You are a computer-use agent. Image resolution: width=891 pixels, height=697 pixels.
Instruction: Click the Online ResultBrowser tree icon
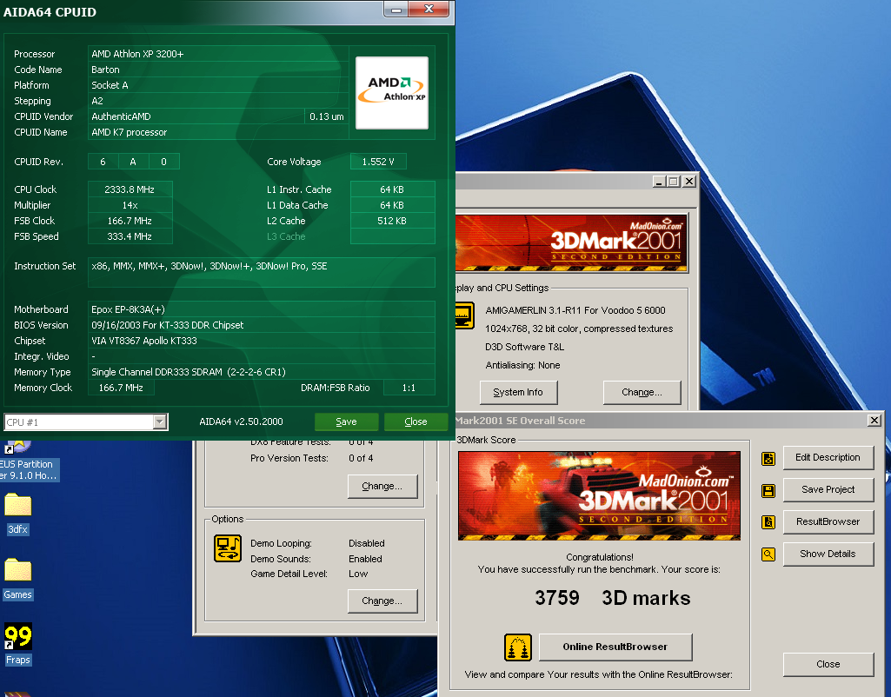[518, 647]
